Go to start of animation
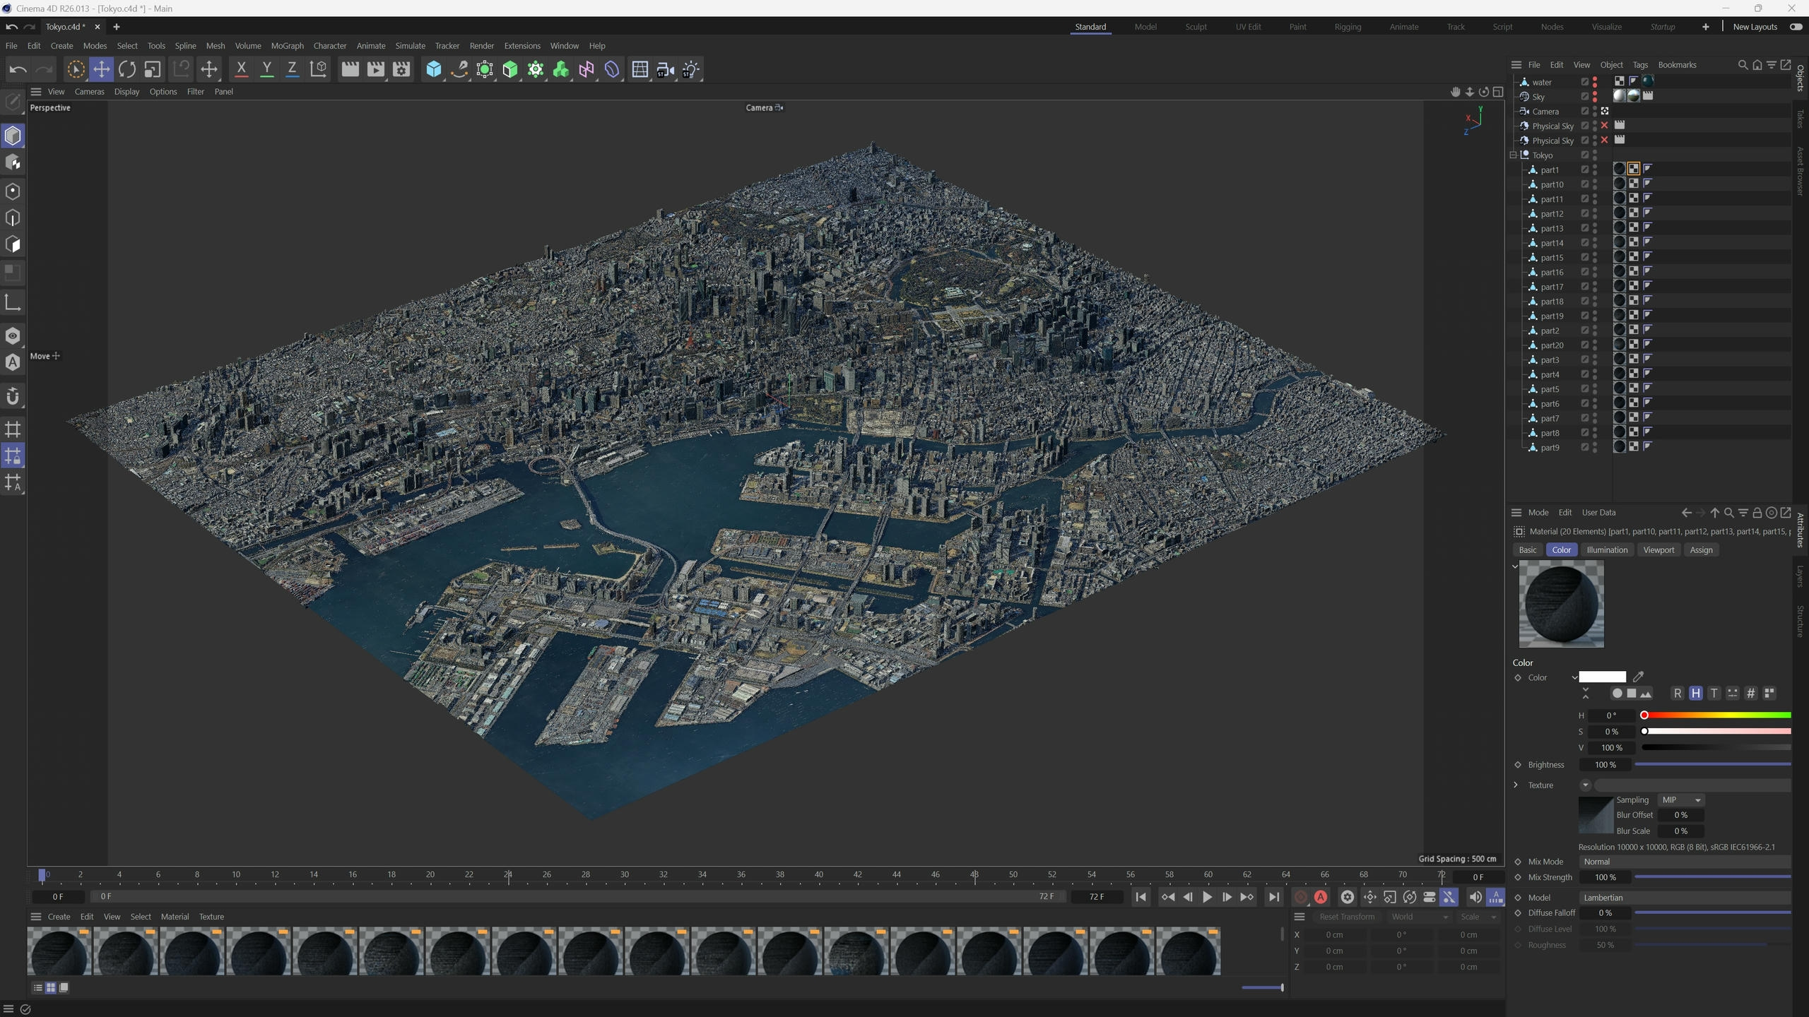Image resolution: width=1809 pixels, height=1017 pixels. point(1141,897)
